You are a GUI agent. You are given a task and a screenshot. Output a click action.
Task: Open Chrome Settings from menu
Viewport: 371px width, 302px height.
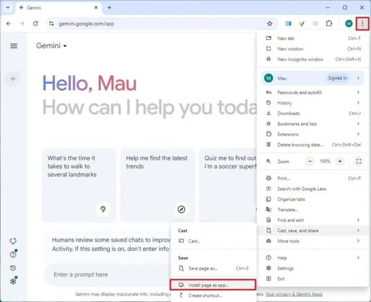313,268
